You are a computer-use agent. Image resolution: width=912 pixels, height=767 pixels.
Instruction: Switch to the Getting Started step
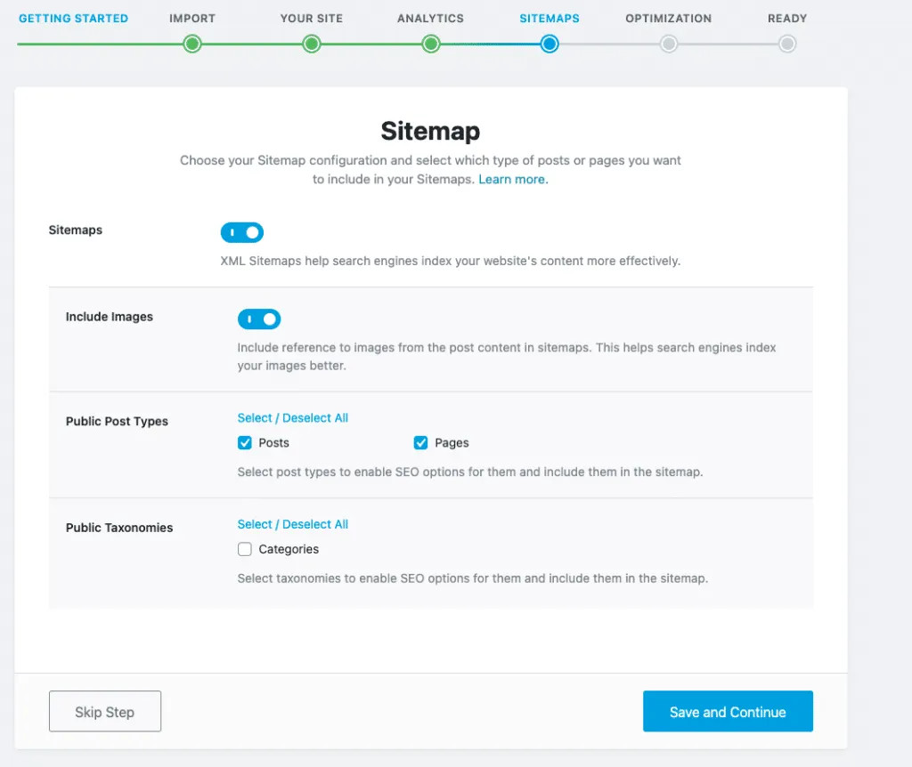click(74, 18)
